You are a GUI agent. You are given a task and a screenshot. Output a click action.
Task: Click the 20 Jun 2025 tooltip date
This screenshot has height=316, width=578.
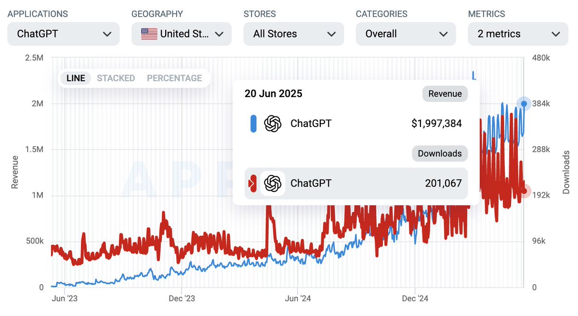pyautogui.click(x=273, y=93)
